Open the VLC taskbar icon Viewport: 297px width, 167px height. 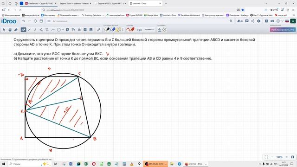point(132,164)
